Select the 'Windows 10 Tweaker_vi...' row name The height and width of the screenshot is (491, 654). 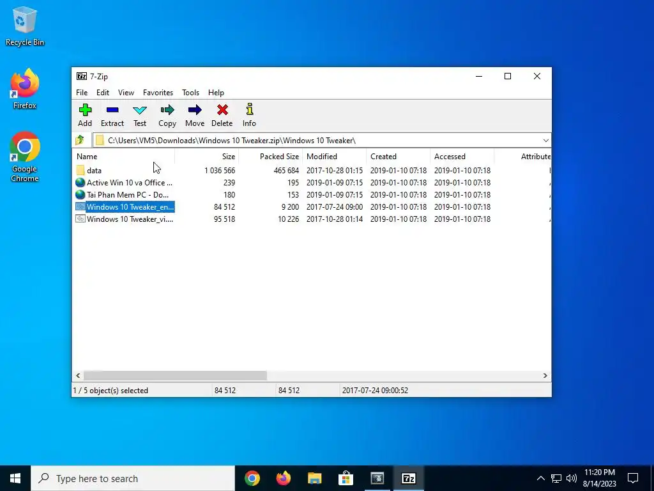point(130,219)
